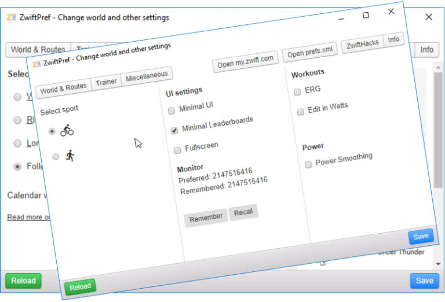The height and width of the screenshot is (302, 445).
Task: Click the back window scrollbar up arrow
Action: click(438, 68)
